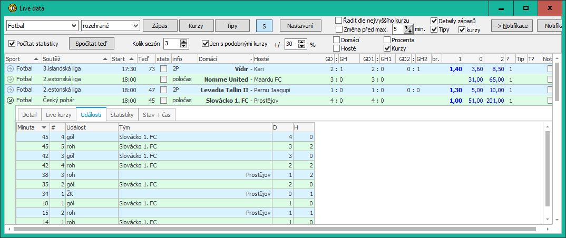Sort events by Minuta column header
The height and width of the screenshot is (238, 566).
[x=33, y=127]
